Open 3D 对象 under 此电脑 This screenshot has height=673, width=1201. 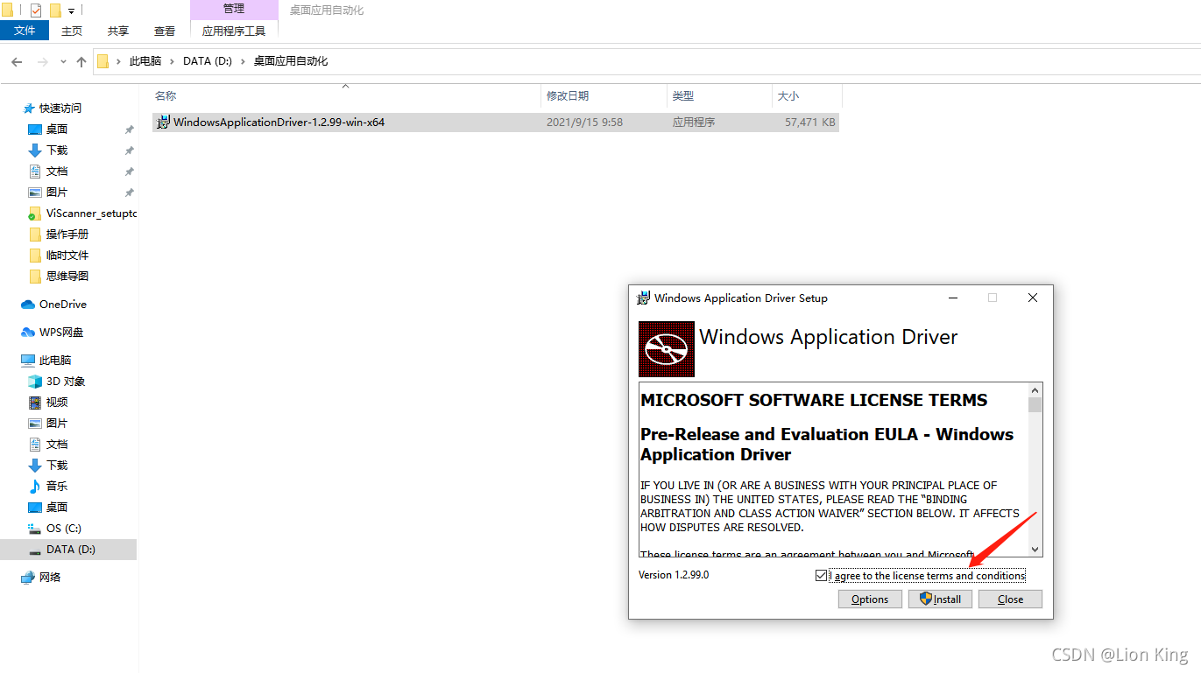click(x=66, y=382)
